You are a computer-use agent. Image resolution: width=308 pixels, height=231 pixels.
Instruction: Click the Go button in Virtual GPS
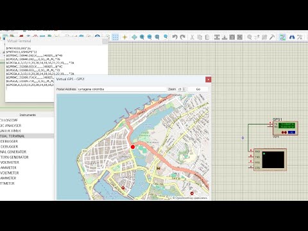click(x=198, y=89)
